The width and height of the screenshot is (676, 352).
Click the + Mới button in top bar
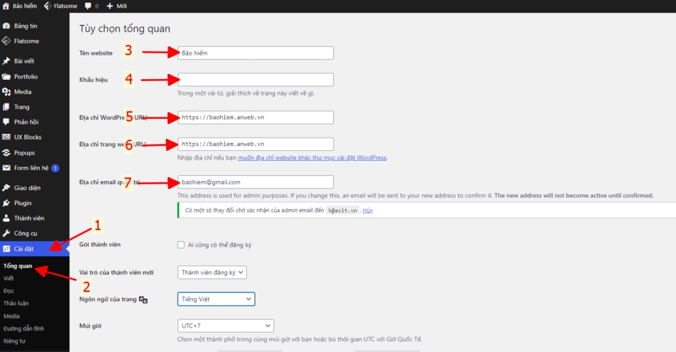point(116,6)
